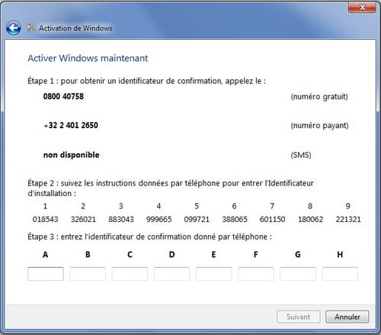Click the greyed-out Suivant button
Image resolution: width=381 pixels, height=335 pixels.
click(x=299, y=317)
